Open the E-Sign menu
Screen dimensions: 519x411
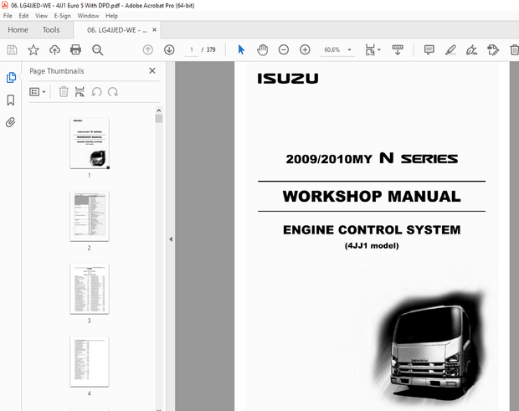63,16
